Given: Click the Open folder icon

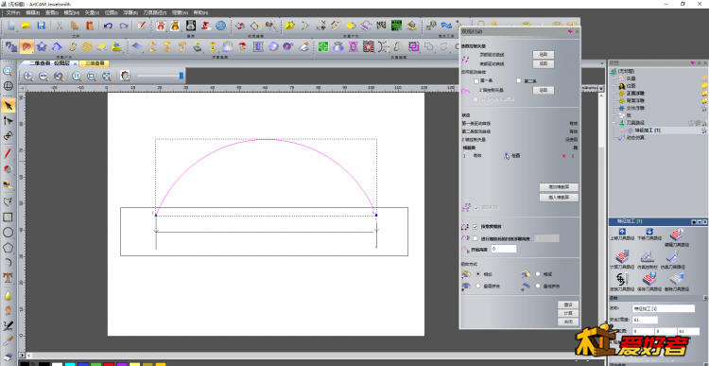Looking at the screenshot, I should point(26,26).
